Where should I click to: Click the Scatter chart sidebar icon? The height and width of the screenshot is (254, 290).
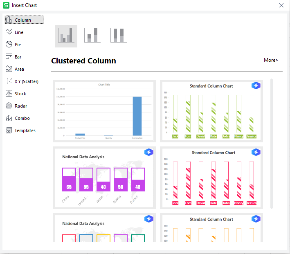point(9,81)
